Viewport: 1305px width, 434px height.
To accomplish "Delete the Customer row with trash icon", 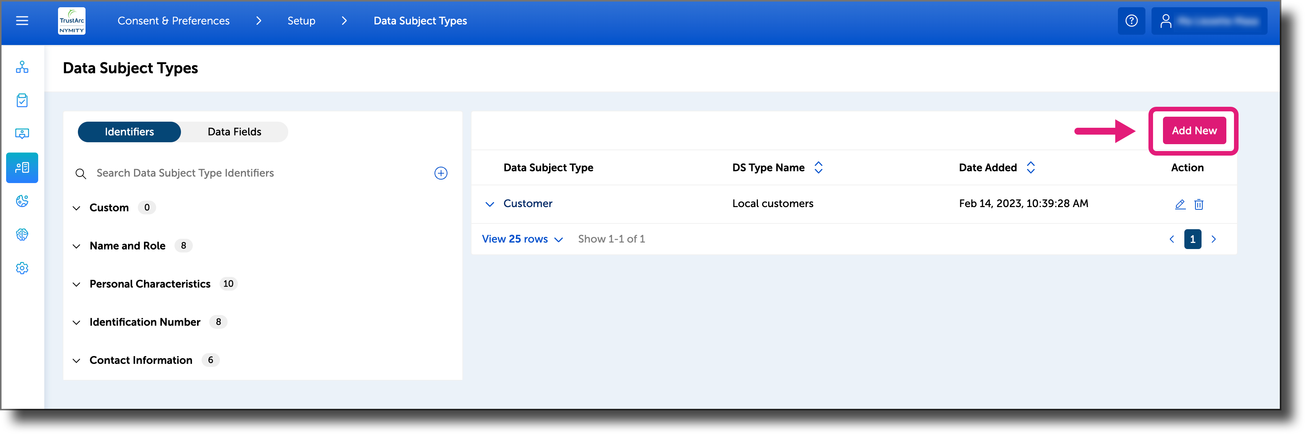I will [1198, 204].
